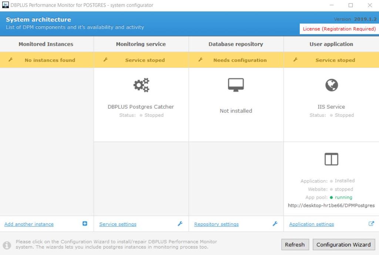Click the IIS Service label

pyautogui.click(x=331, y=107)
